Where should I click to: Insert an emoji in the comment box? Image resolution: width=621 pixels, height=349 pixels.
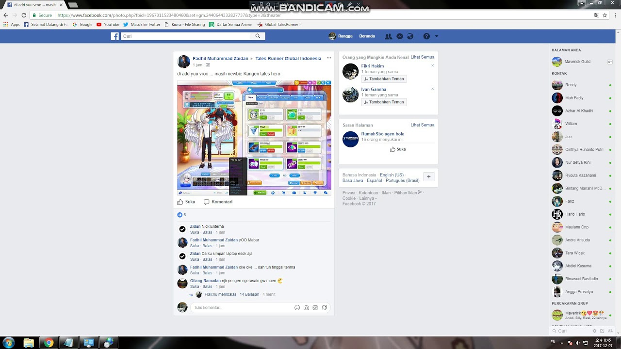[x=297, y=307]
